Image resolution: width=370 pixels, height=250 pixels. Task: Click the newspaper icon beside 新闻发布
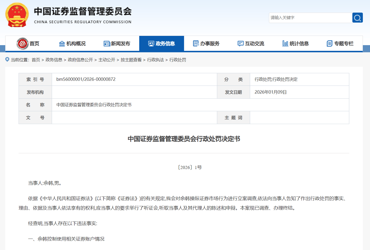pyautogui.click(x=107, y=44)
